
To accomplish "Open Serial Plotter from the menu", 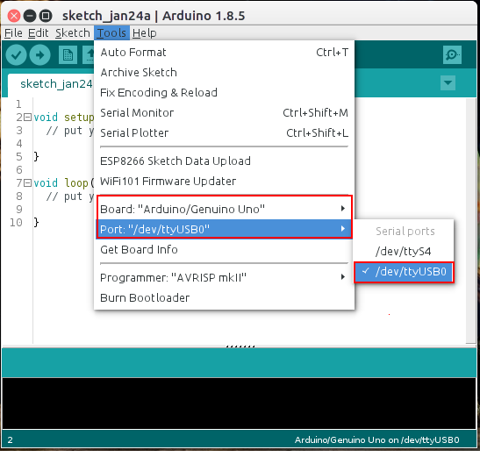I will coord(224,133).
